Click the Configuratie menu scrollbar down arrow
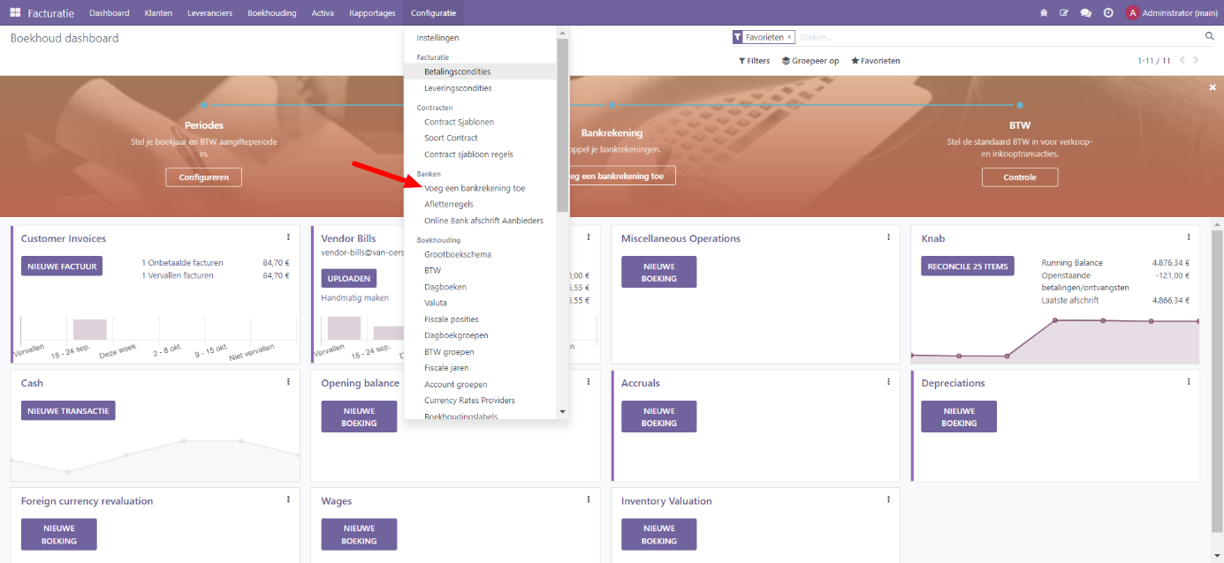 562,412
